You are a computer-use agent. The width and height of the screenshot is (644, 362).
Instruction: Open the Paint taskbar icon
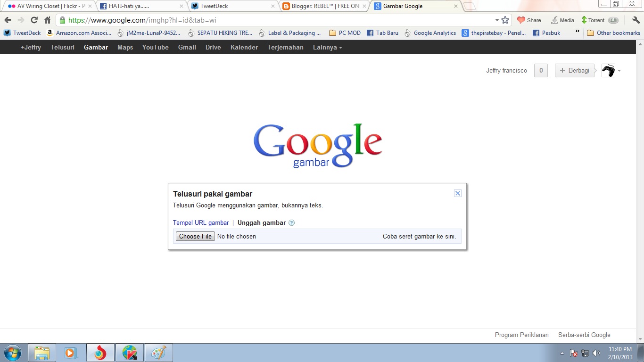[x=159, y=353]
